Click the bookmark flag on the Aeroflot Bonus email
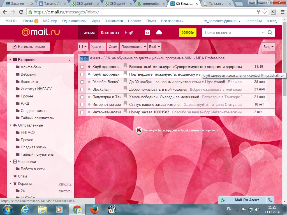 click(x=125, y=81)
